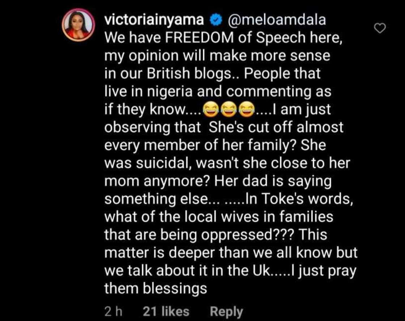This screenshot has height=321, width=405.
Task: View the 21 likes list
Action: (166, 312)
